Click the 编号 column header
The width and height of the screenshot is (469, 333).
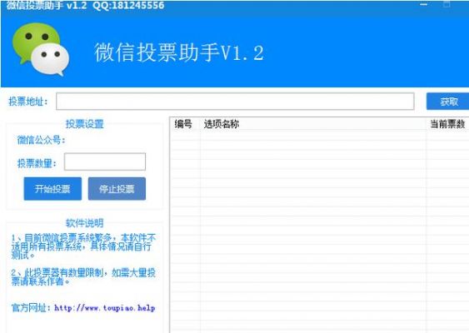coord(183,124)
